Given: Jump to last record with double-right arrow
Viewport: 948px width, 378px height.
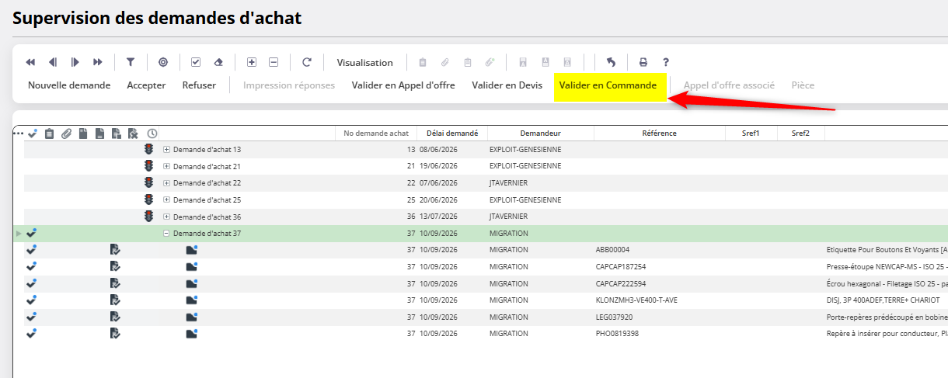Looking at the screenshot, I should (x=98, y=62).
